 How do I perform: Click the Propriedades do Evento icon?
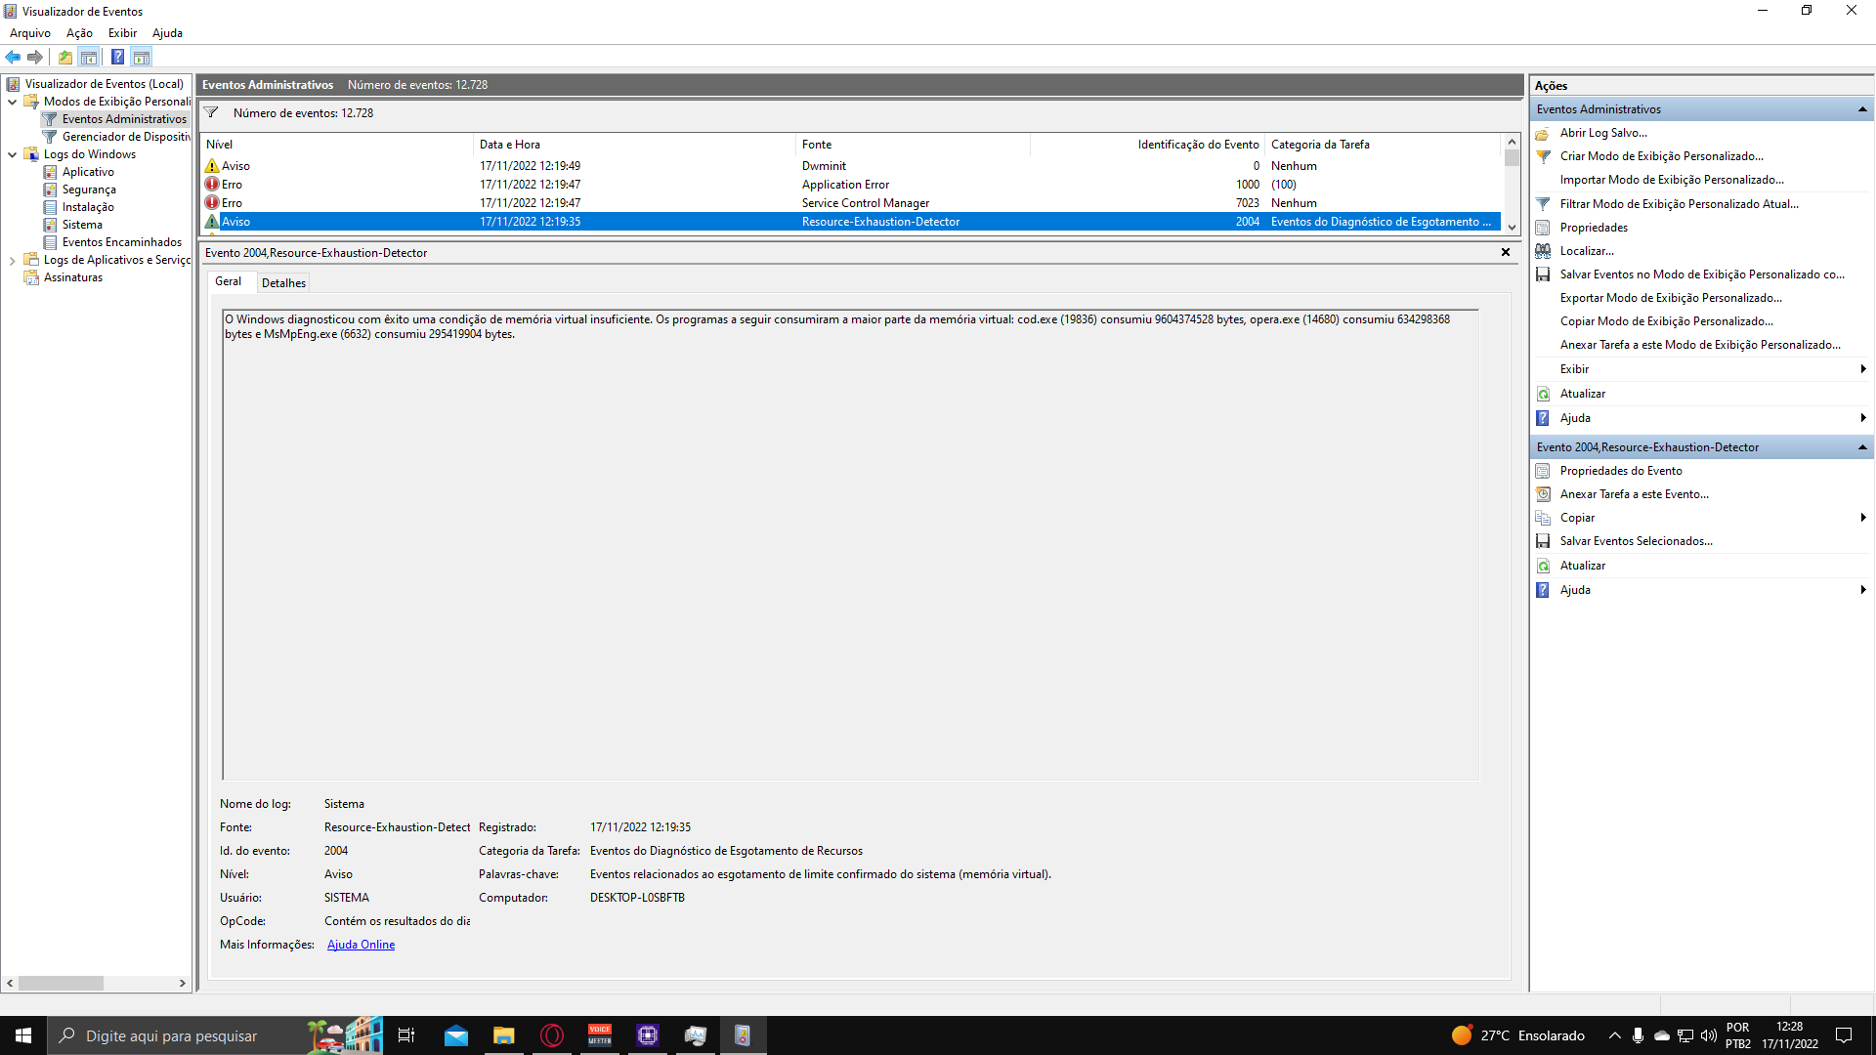(x=1543, y=471)
